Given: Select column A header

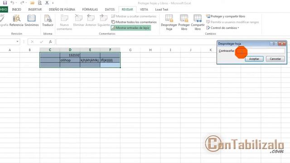Looking at the screenshot, I should click(x=10, y=50).
